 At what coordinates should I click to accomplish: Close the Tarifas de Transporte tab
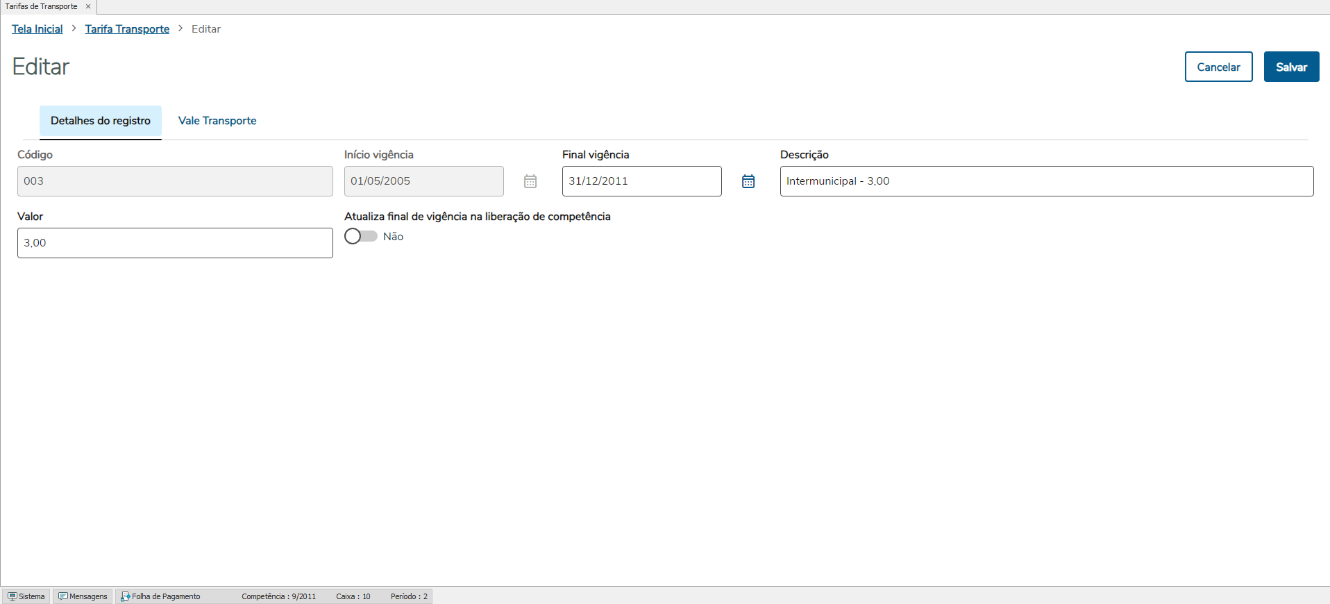pos(88,6)
